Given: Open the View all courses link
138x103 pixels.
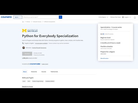Looking at the screenshot, I should coord(104,58).
